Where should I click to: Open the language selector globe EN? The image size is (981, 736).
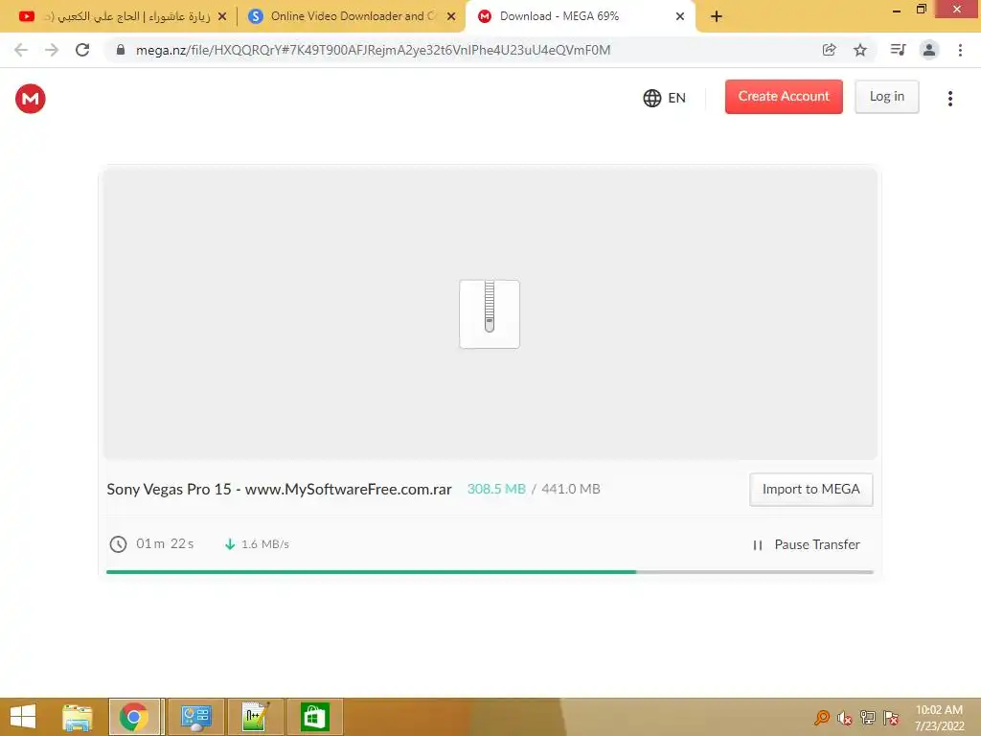[665, 98]
